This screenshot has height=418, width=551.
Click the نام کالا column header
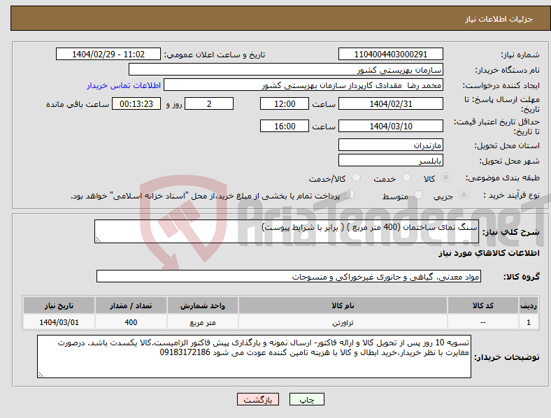tap(343, 305)
